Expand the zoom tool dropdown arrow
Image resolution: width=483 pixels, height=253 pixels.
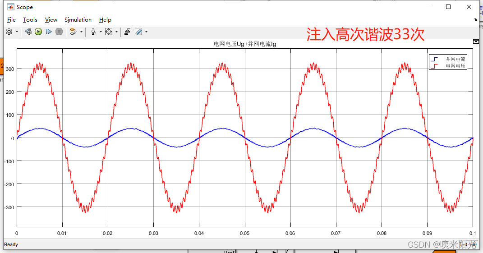point(101,32)
